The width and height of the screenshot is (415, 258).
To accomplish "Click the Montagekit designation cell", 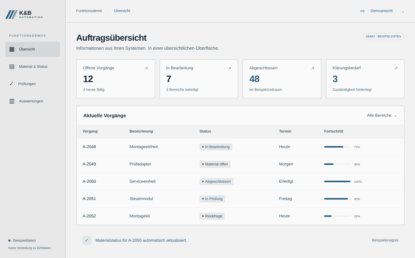I will pos(140,216).
